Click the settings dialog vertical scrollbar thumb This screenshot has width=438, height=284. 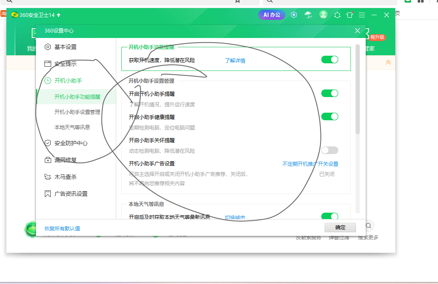[x=358, y=89]
